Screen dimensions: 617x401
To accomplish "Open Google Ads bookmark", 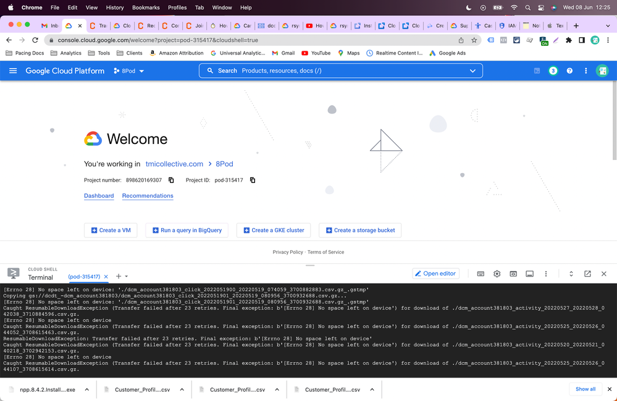I will 447,53.
